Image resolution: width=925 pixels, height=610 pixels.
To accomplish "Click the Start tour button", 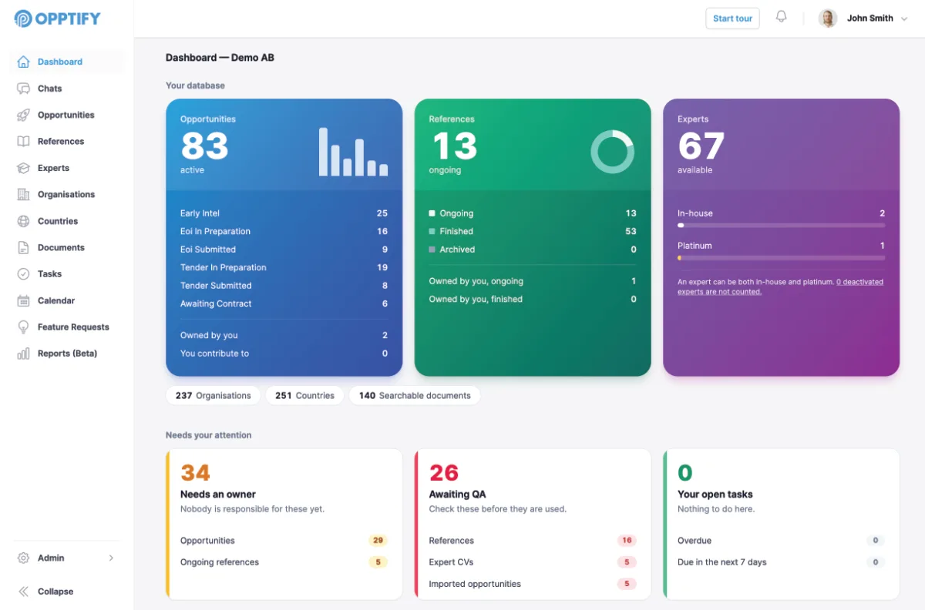I will click(x=732, y=18).
